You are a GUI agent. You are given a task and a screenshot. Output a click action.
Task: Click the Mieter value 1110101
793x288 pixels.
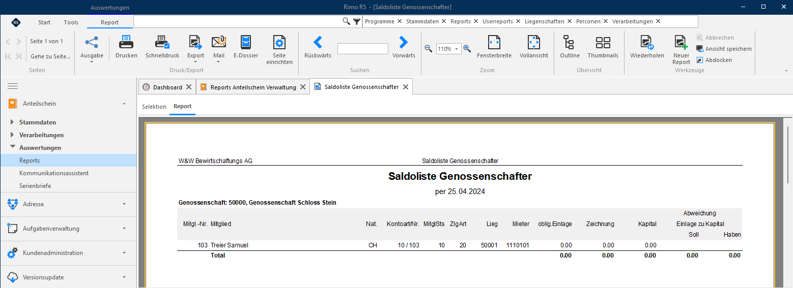pos(518,245)
